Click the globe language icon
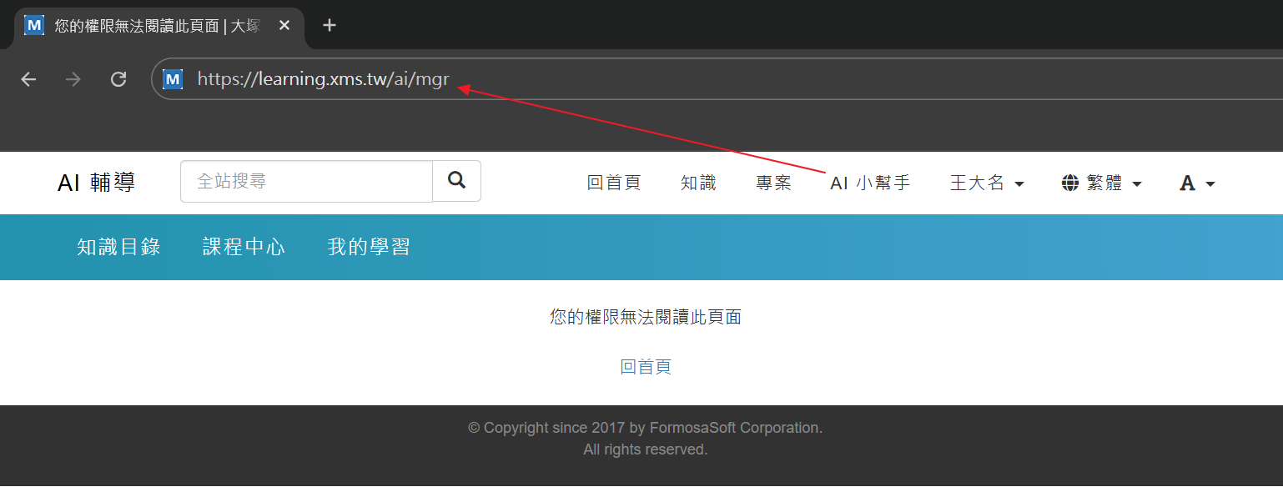The width and height of the screenshot is (1283, 497). click(1070, 183)
